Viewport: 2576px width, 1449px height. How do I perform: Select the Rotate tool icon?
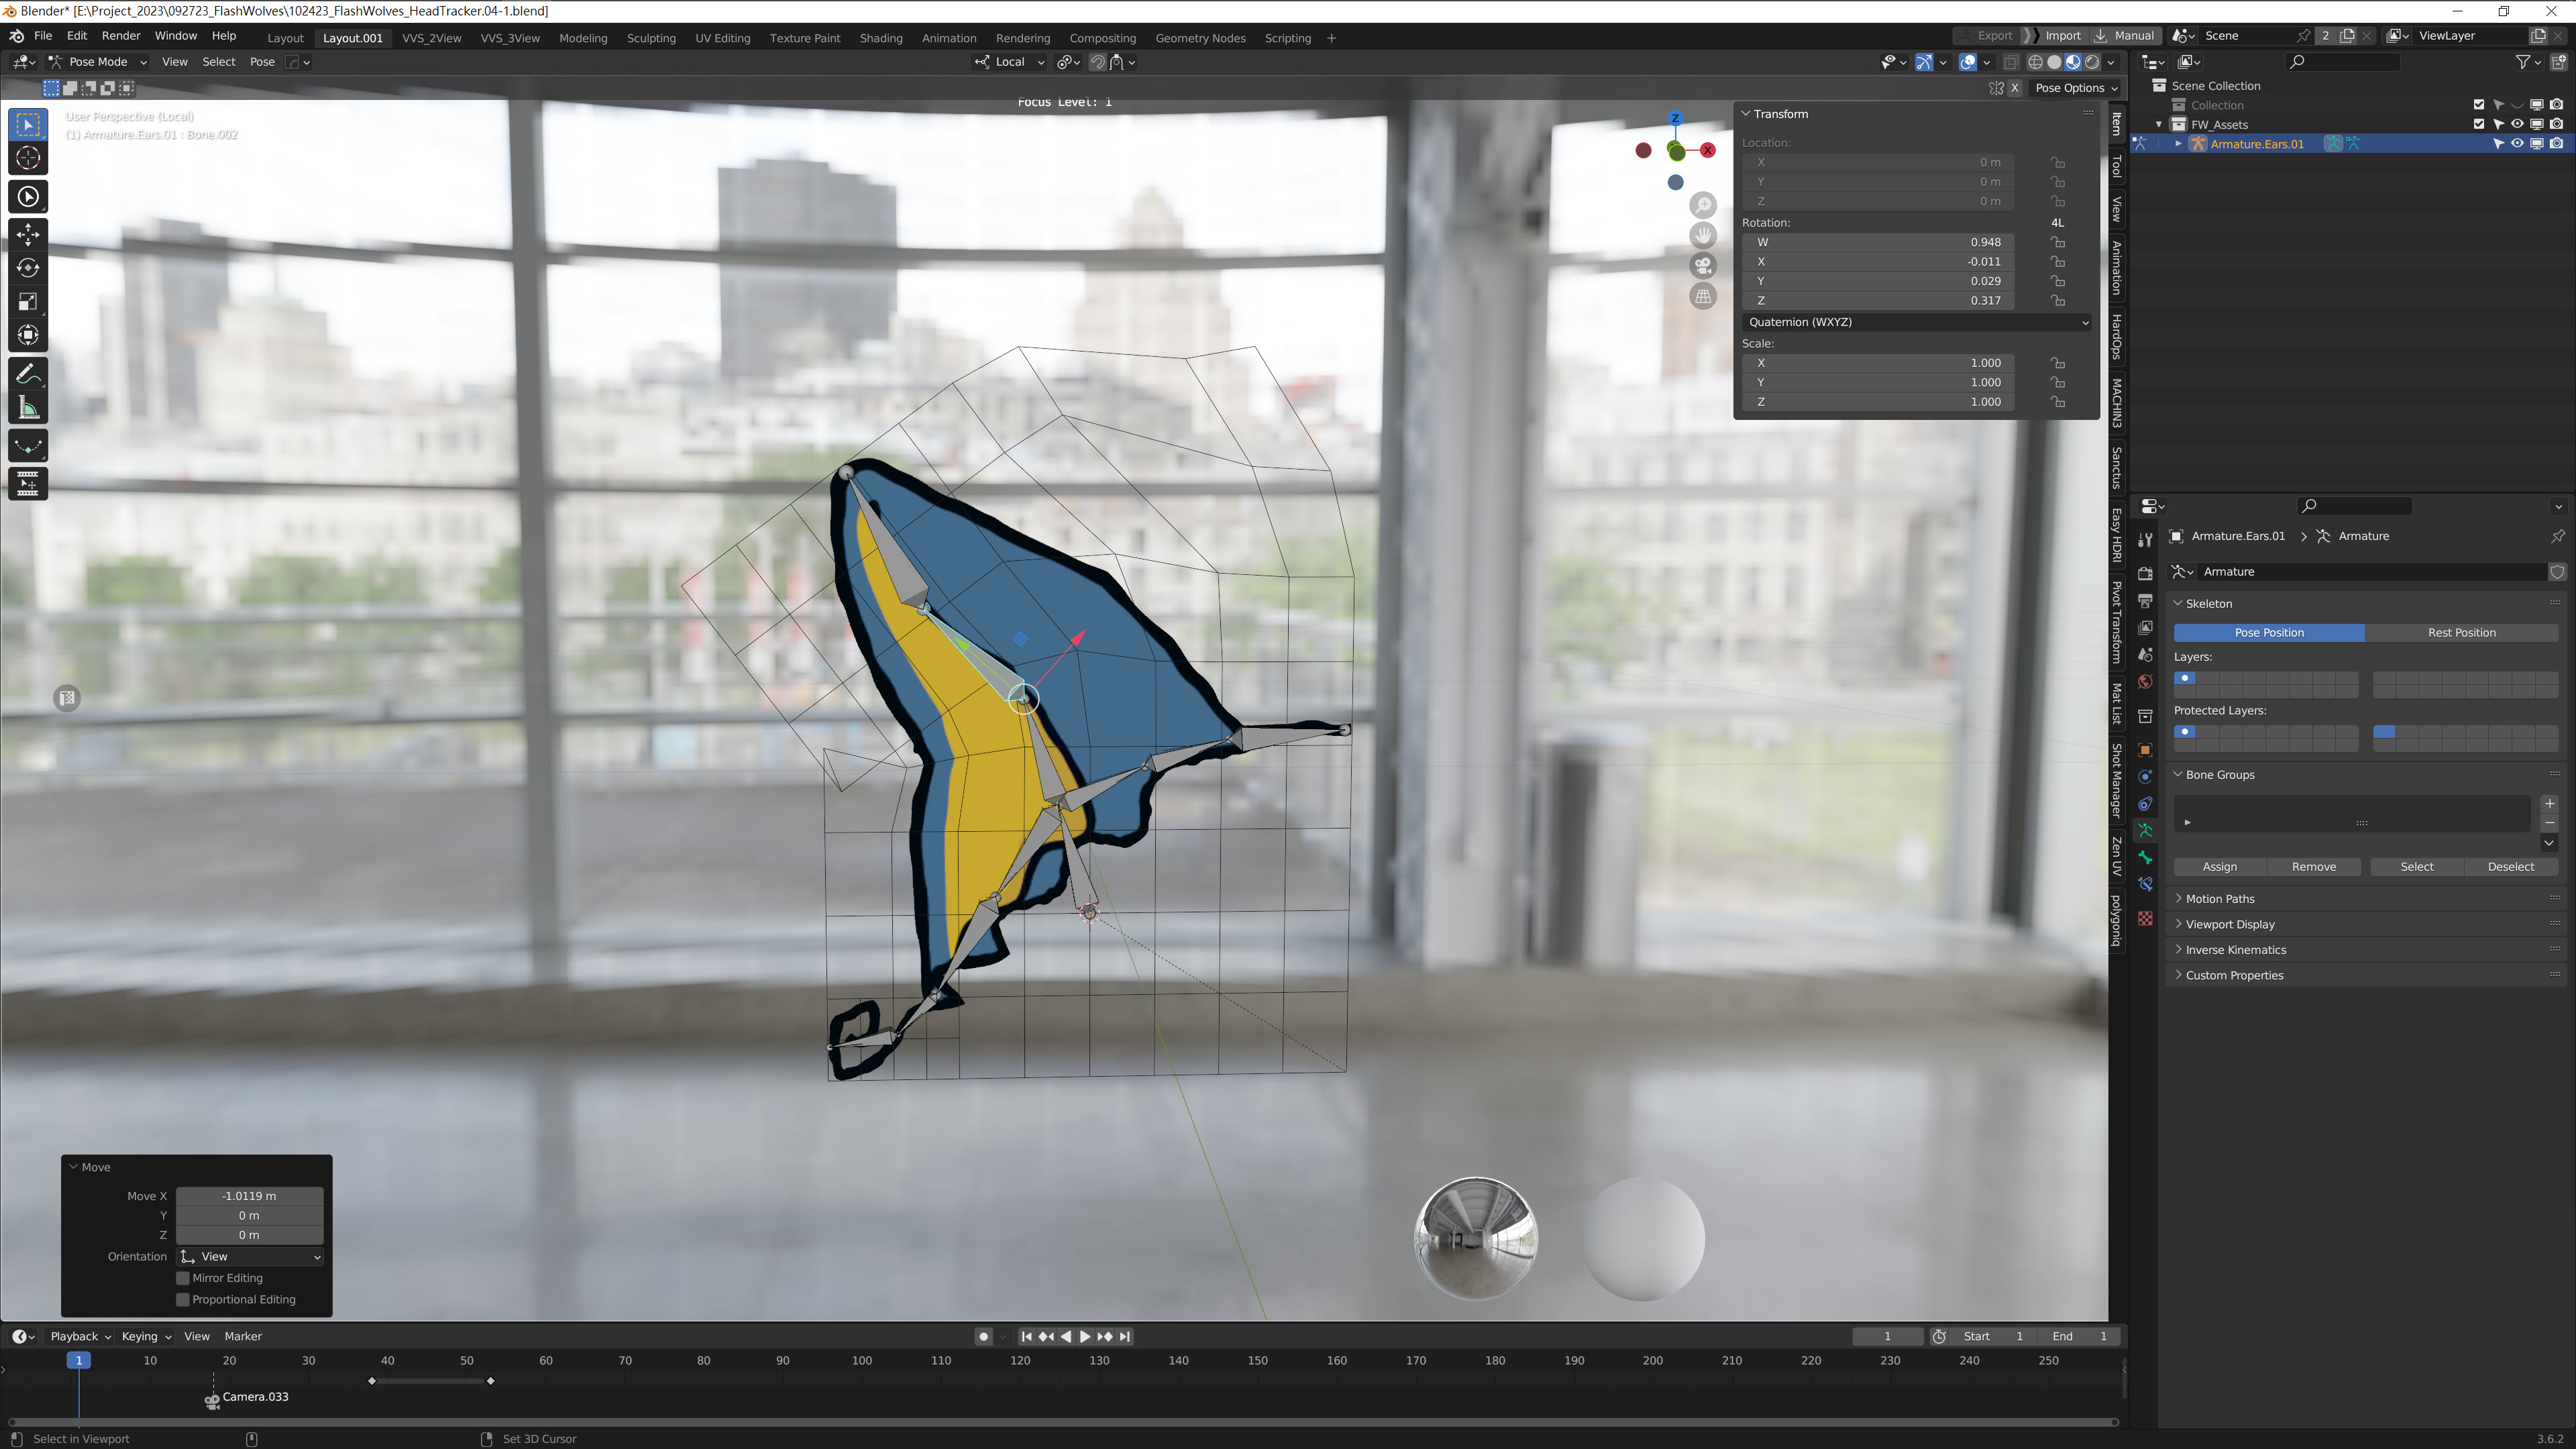(28, 268)
